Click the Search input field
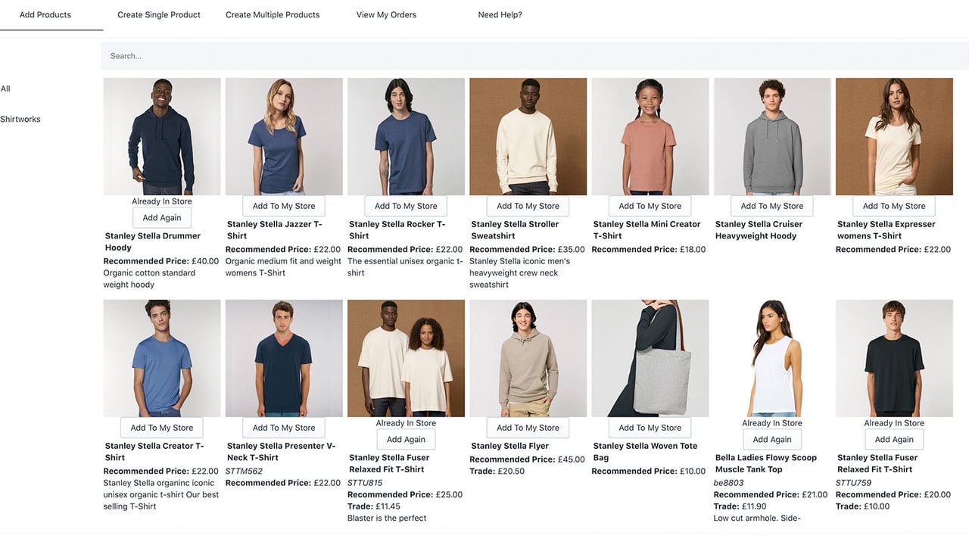969x545 pixels. tap(535, 56)
